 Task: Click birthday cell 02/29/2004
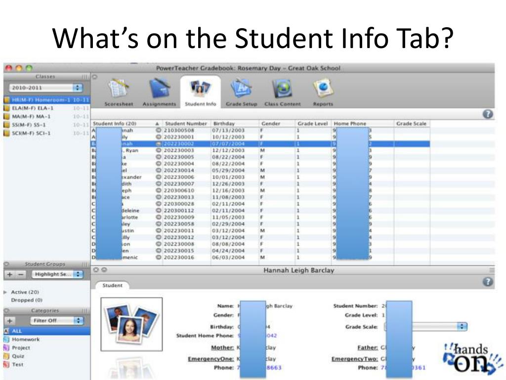(x=228, y=224)
